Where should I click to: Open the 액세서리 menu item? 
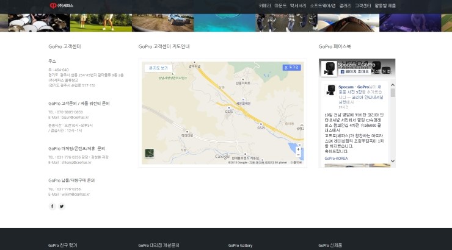click(x=298, y=5)
